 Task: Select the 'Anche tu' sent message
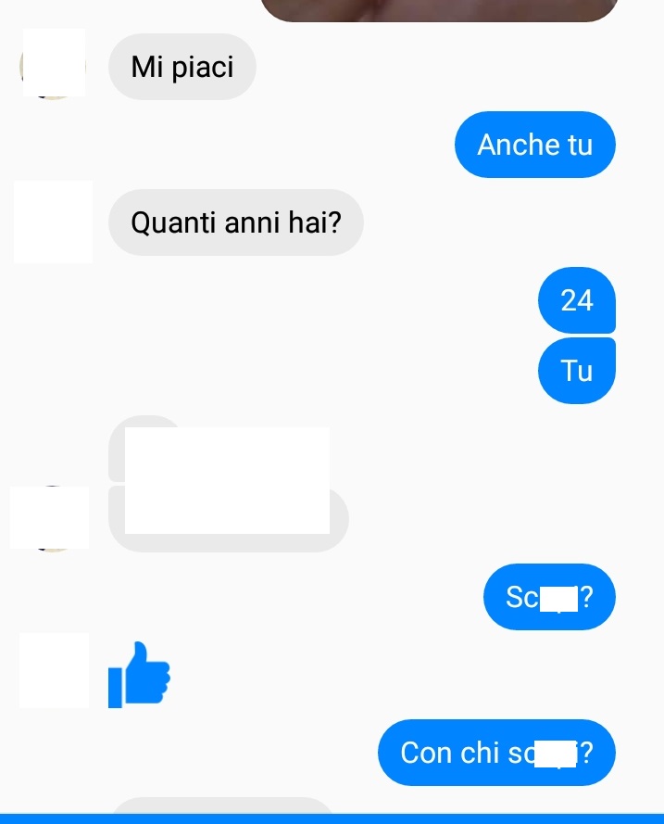coord(535,145)
